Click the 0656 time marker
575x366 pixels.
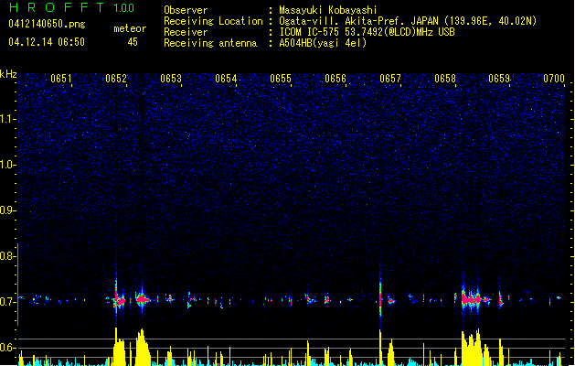(335, 79)
